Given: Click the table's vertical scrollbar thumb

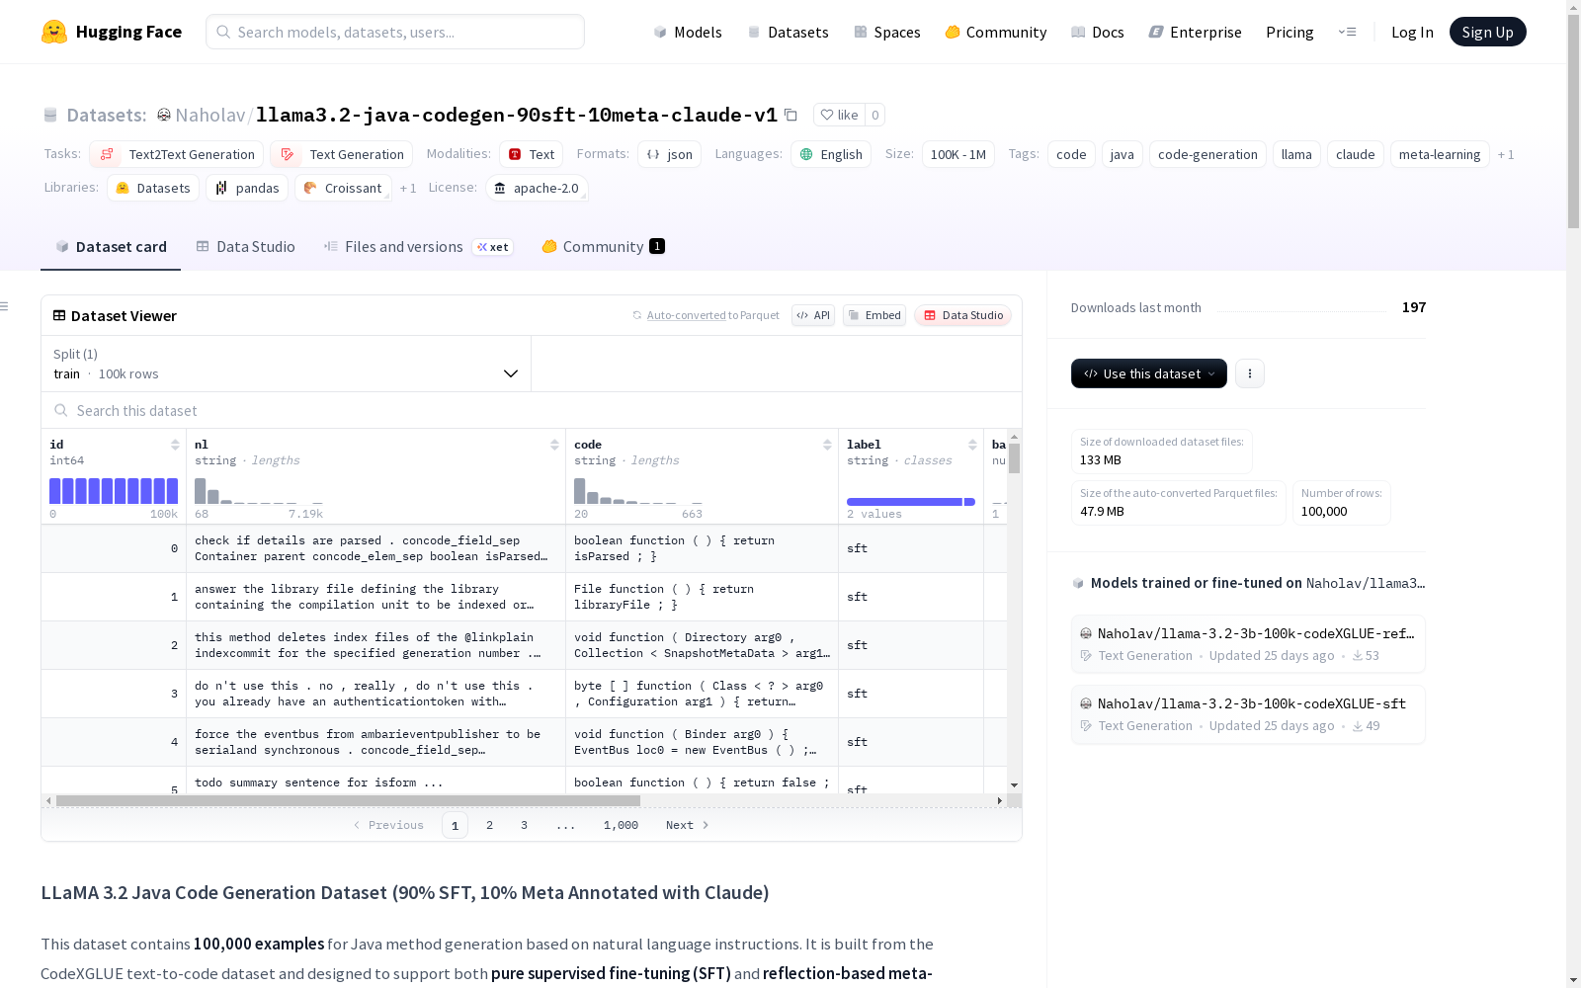Looking at the screenshot, I should click(1014, 458).
